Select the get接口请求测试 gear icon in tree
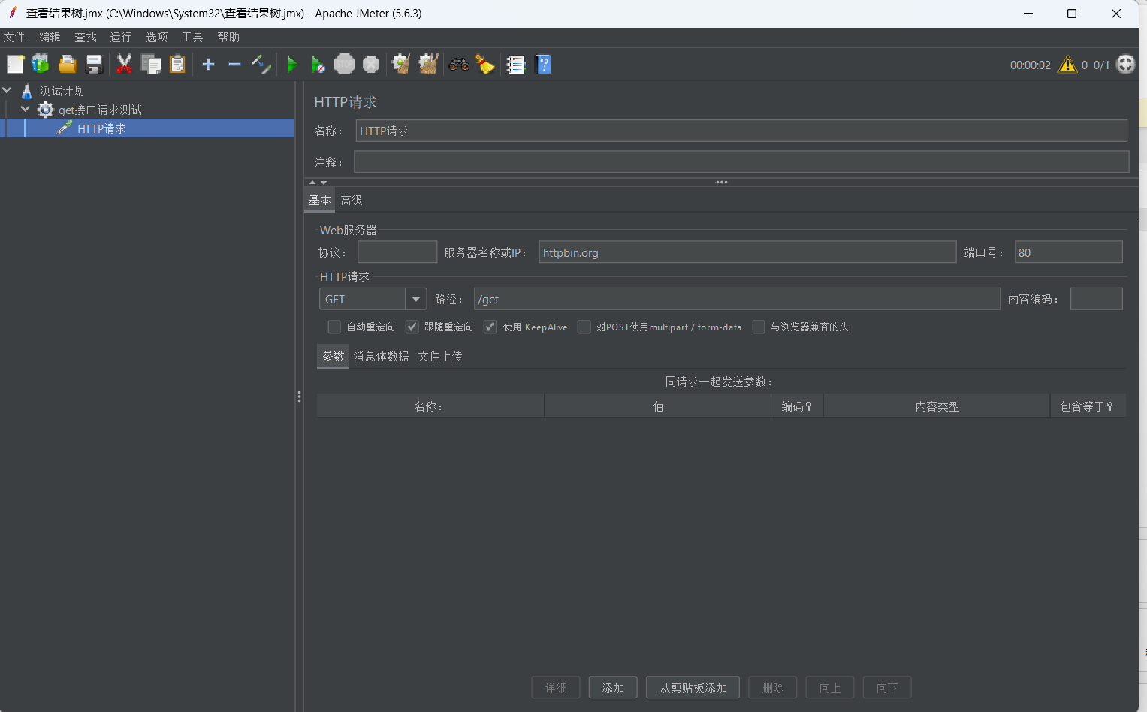This screenshot has height=712, width=1147. tap(46, 110)
